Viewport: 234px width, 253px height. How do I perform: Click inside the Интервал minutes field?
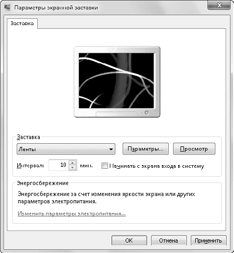click(x=58, y=165)
